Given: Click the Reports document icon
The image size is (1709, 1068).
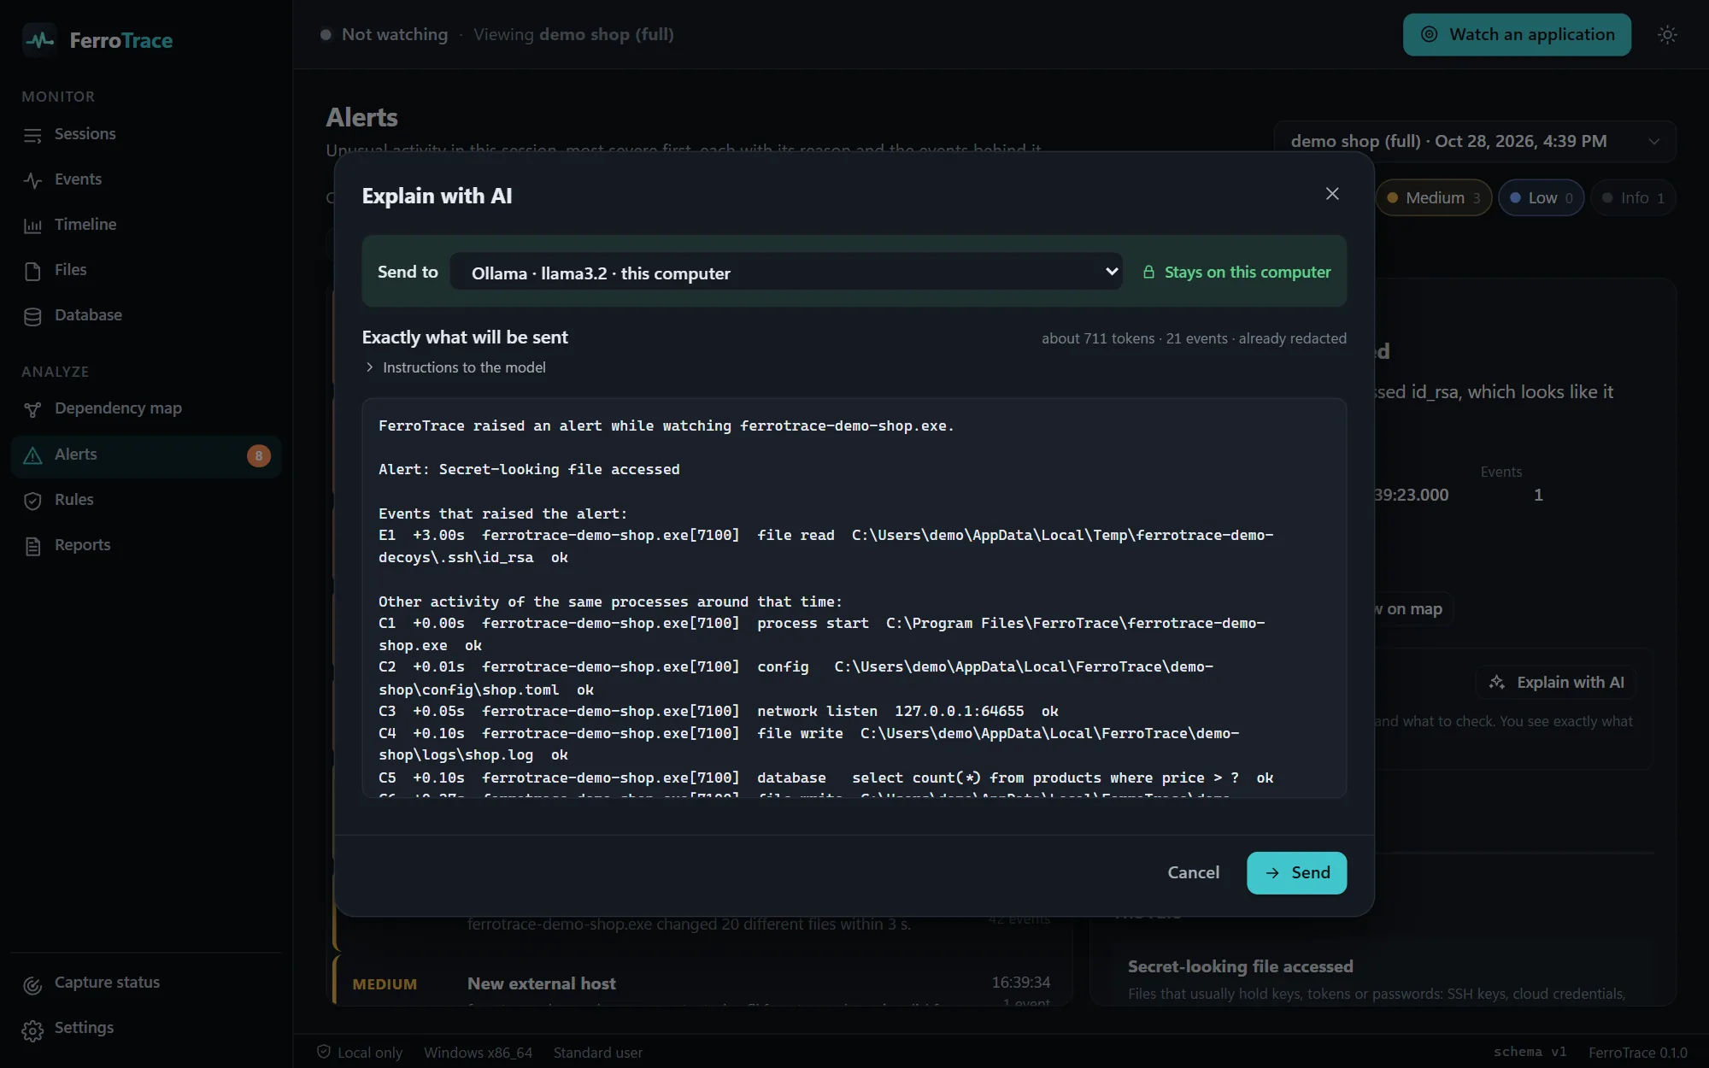Looking at the screenshot, I should (x=32, y=546).
